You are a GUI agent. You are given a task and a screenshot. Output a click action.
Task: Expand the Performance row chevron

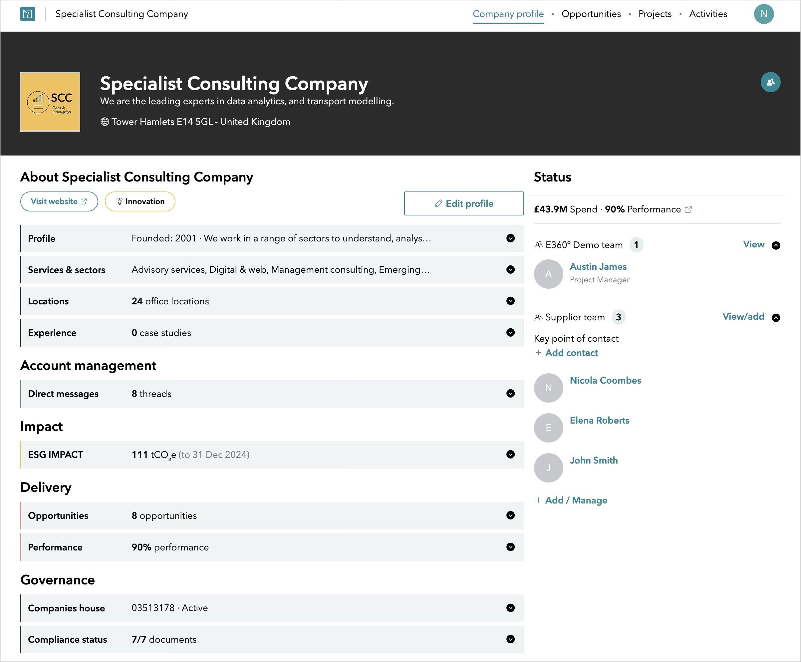coord(510,547)
